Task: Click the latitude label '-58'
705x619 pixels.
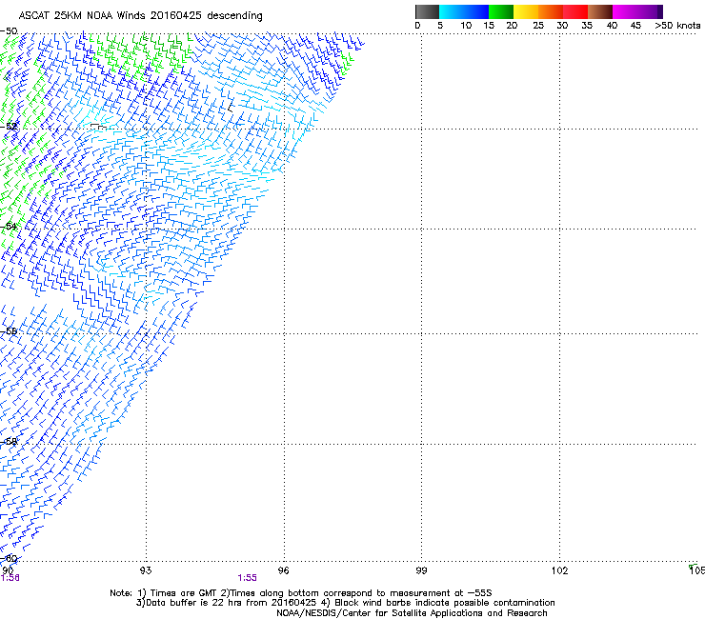Action: coord(9,442)
